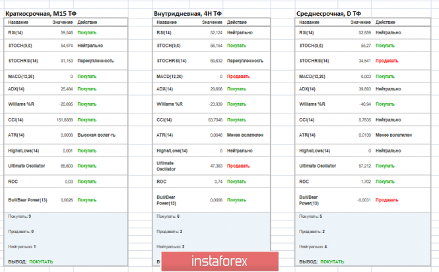Click Bull/Bear Power value 0,0026

(67, 200)
